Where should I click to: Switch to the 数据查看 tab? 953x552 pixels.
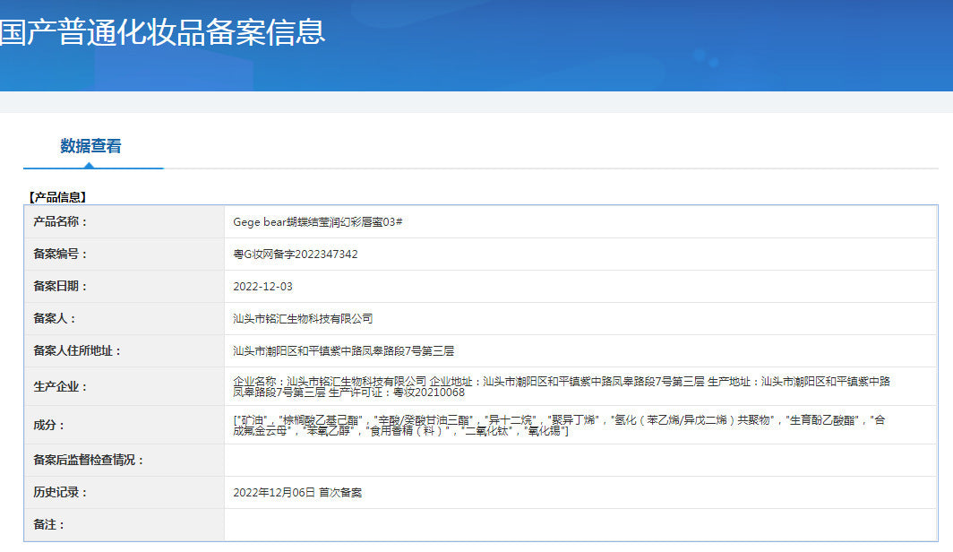[x=91, y=146]
